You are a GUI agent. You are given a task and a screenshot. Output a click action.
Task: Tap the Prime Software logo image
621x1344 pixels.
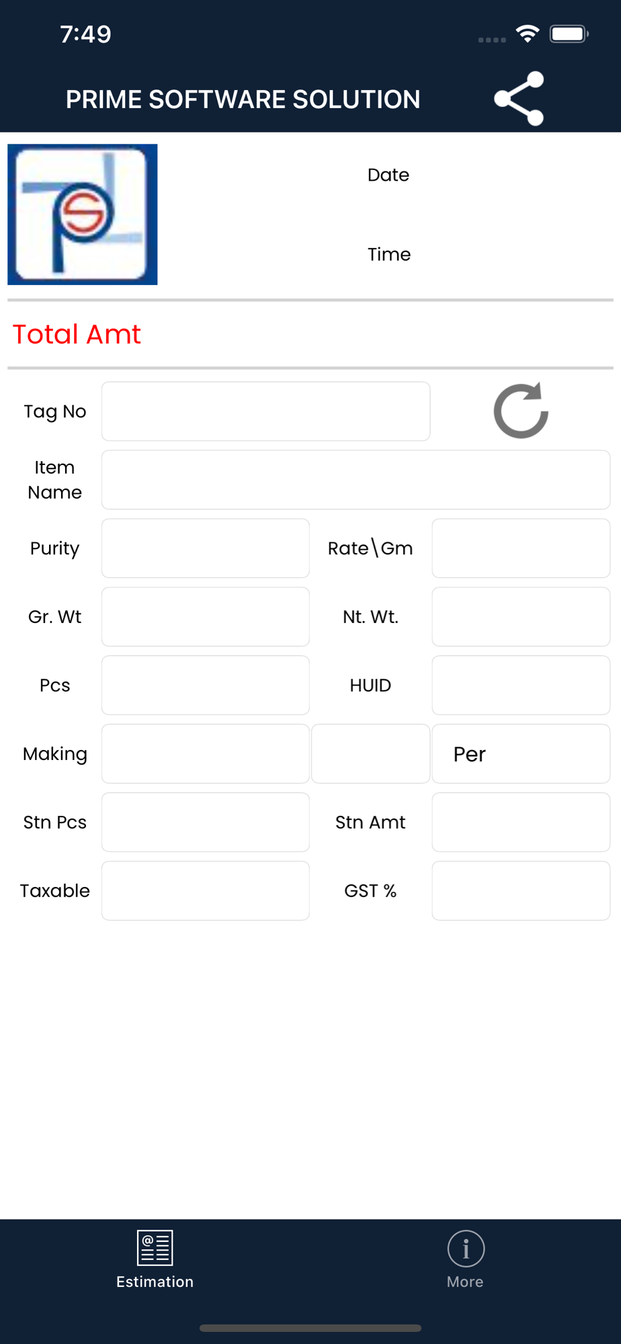pos(83,214)
